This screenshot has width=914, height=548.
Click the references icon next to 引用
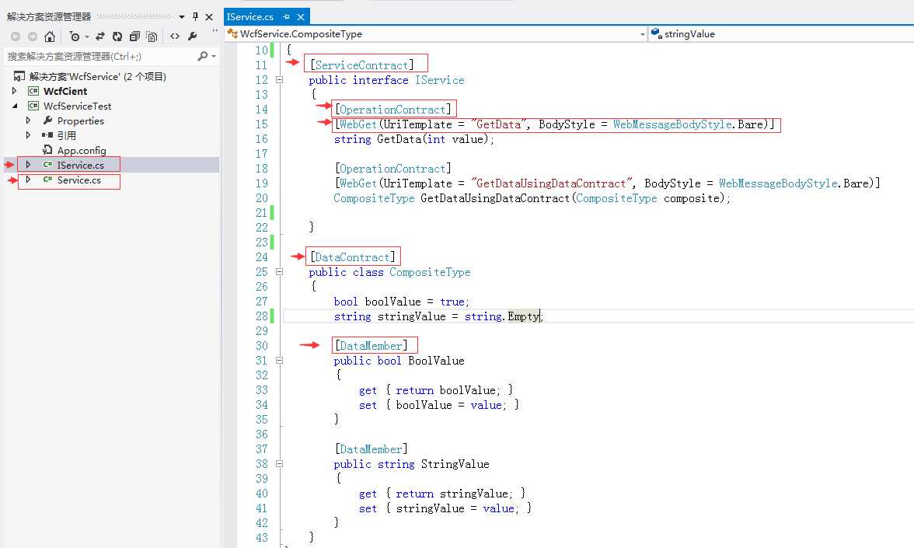point(47,135)
